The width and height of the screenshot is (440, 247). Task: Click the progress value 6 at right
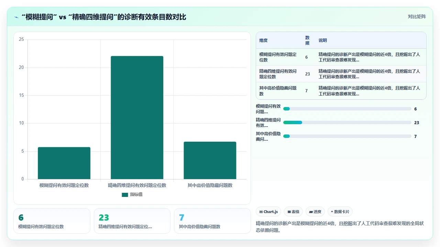tap(416, 109)
